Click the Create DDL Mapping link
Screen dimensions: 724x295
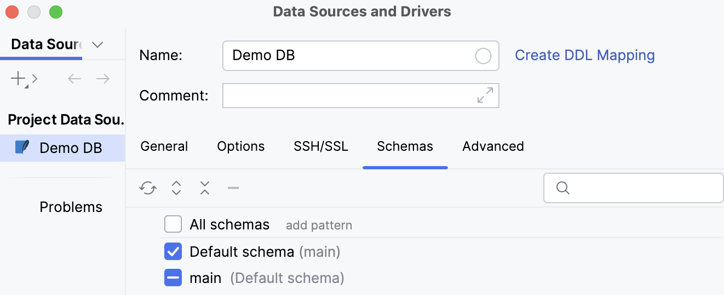pos(585,55)
